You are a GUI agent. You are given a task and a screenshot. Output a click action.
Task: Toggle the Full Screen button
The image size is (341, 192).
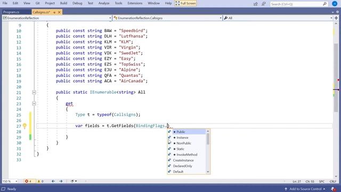pyautogui.click(x=185, y=3)
